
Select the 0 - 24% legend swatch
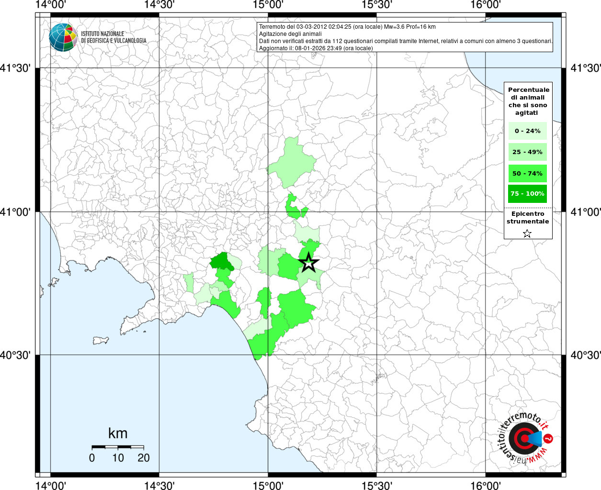(527, 131)
